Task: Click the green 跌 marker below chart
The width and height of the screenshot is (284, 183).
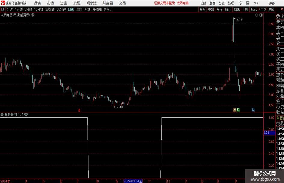Action: [238, 110]
